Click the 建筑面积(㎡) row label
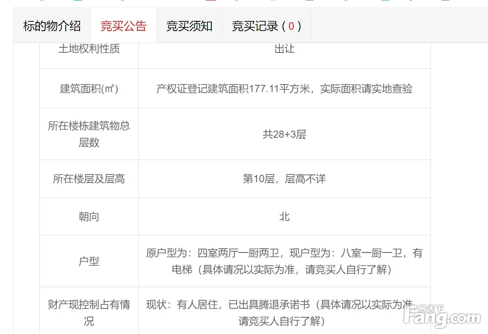Image resolution: width=488 pixels, height=334 pixels. (89, 89)
